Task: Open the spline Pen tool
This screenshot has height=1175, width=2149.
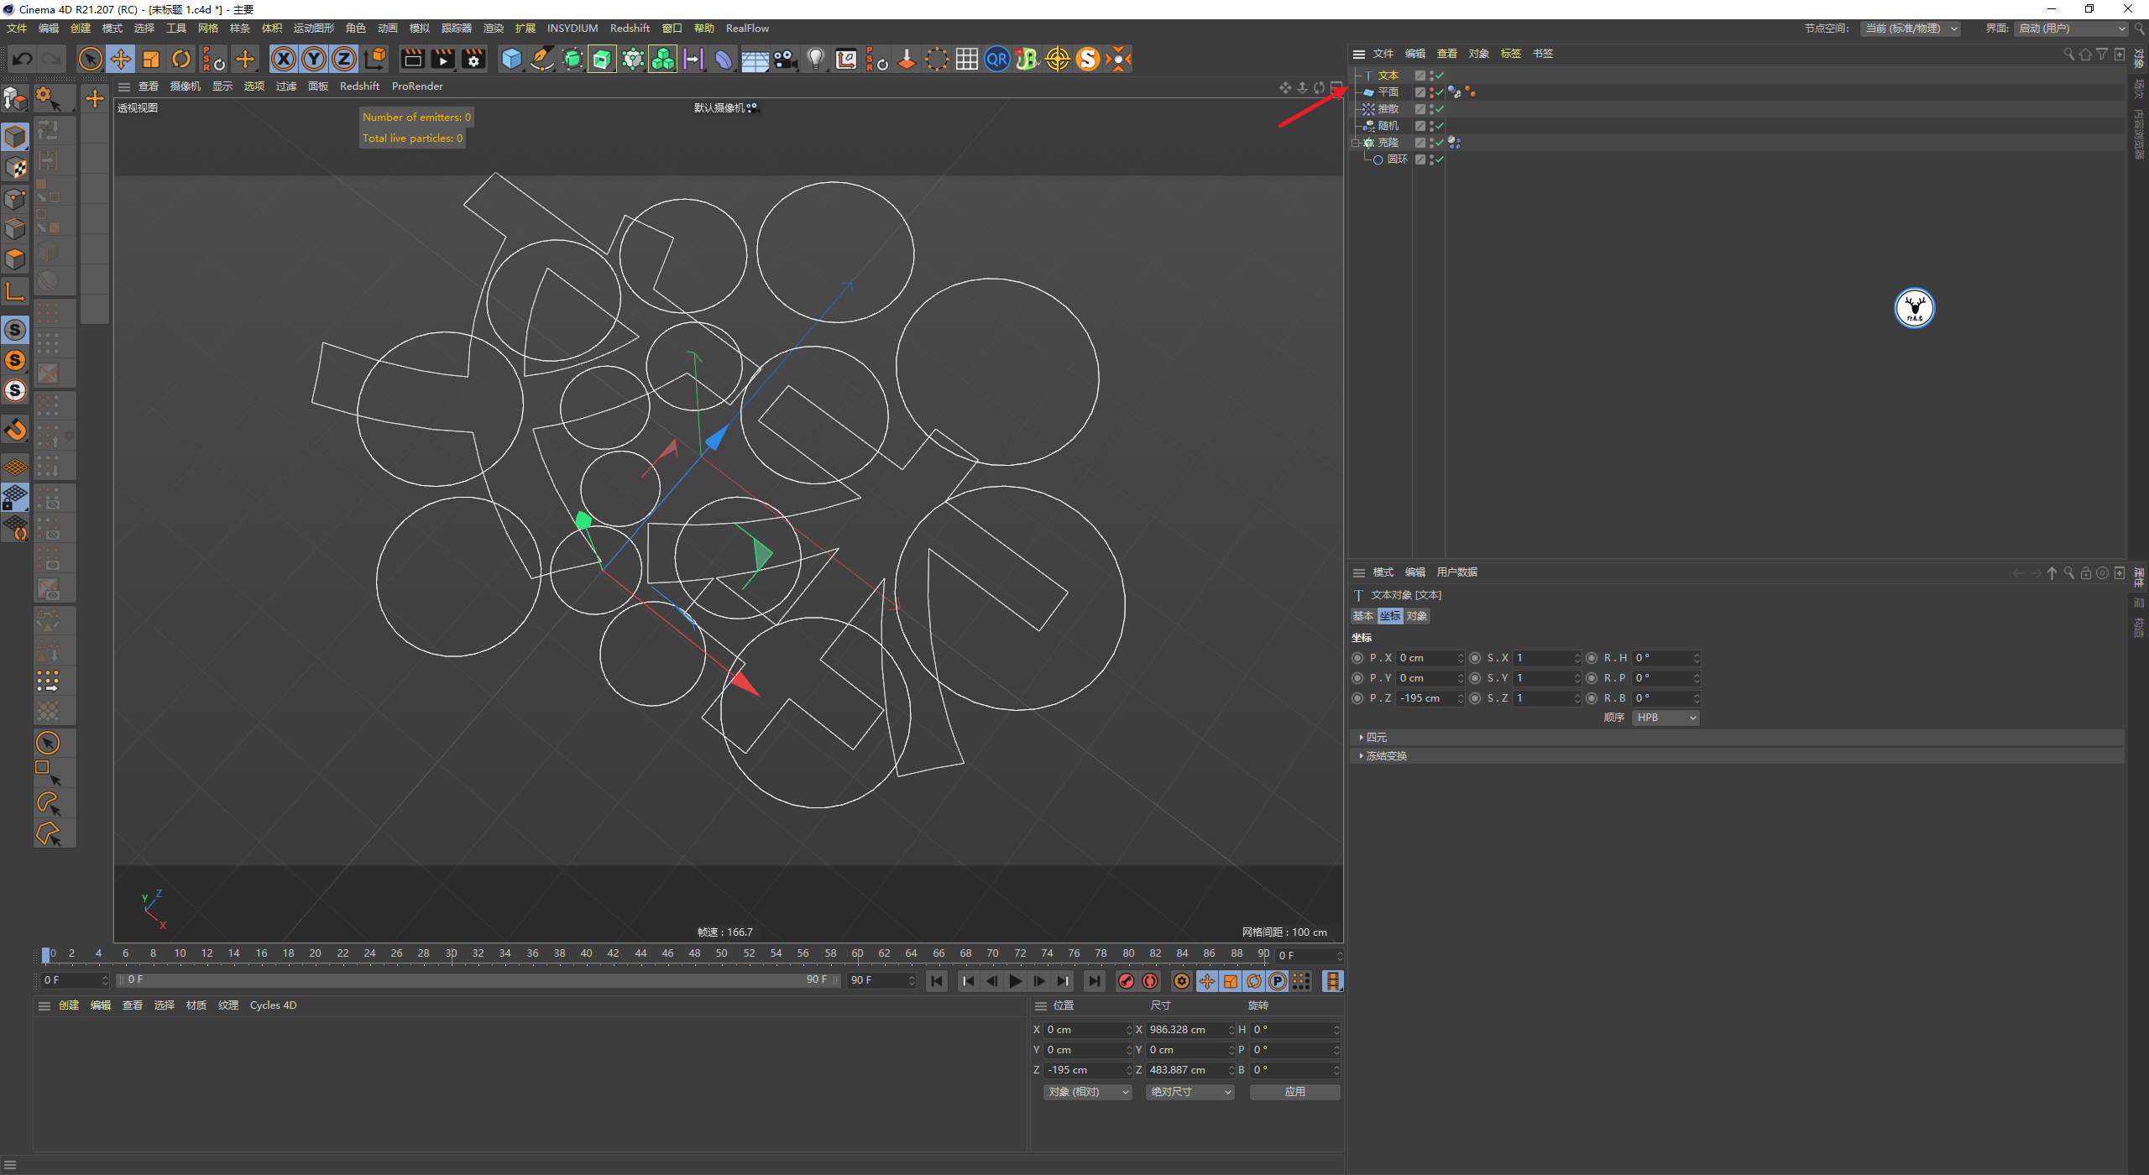Action: click(x=542, y=59)
